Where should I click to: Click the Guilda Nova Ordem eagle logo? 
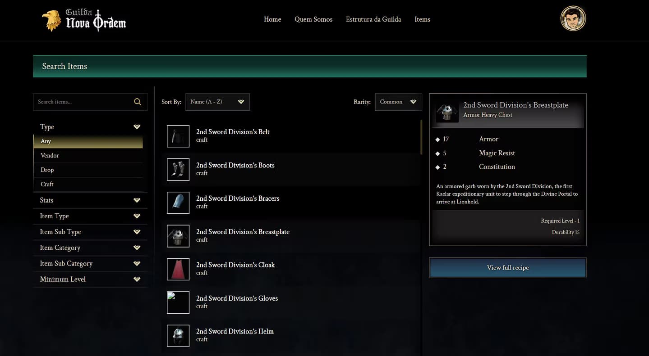pyautogui.click(x=52, y=20)
